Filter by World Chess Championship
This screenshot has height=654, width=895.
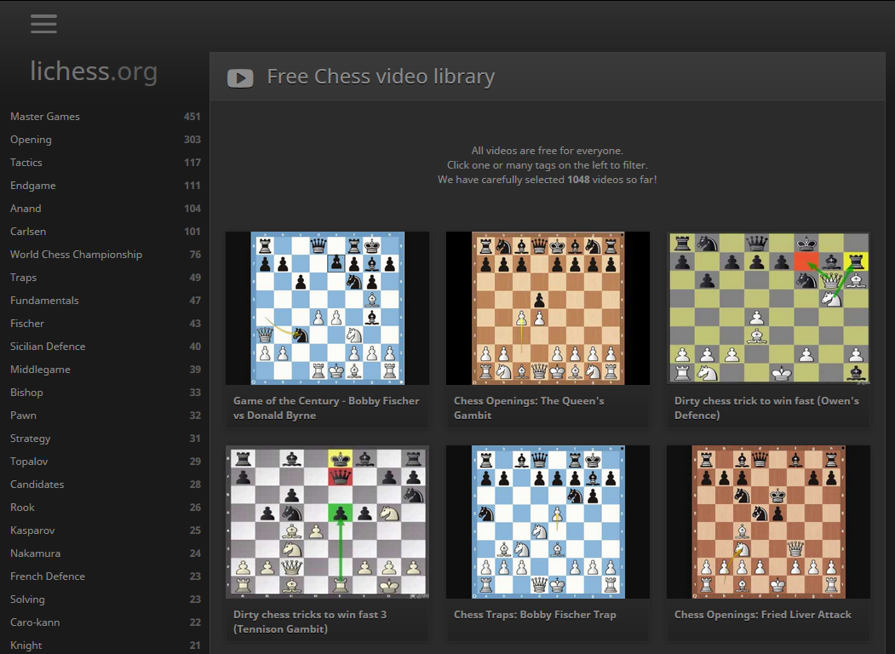coord(105,254)
